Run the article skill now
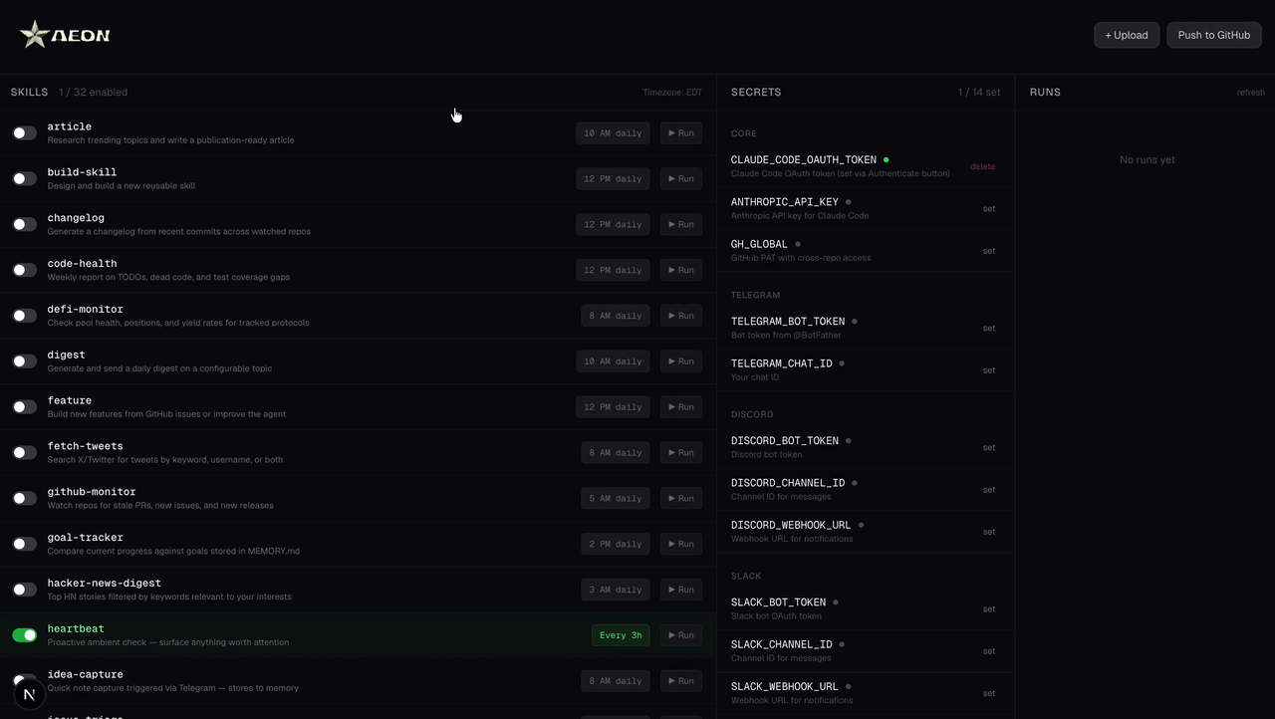 coord(680,132)
